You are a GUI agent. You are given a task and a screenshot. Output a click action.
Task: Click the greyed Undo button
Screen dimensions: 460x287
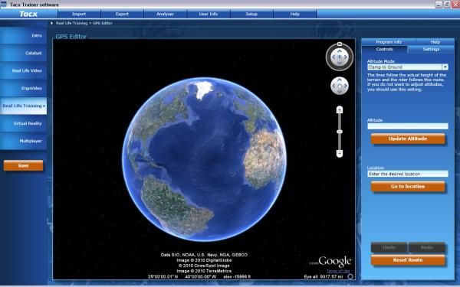coord(389,247)
